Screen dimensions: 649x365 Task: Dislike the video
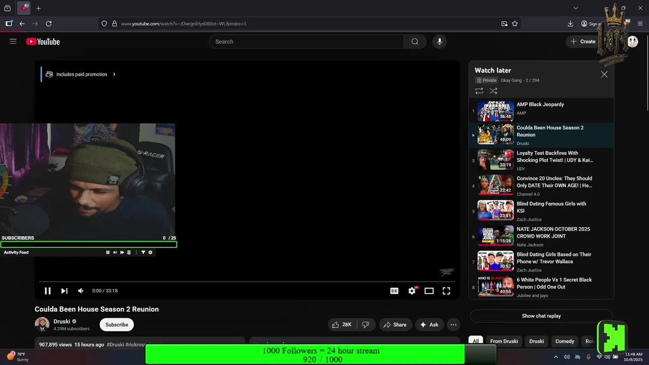pos(366,324)
